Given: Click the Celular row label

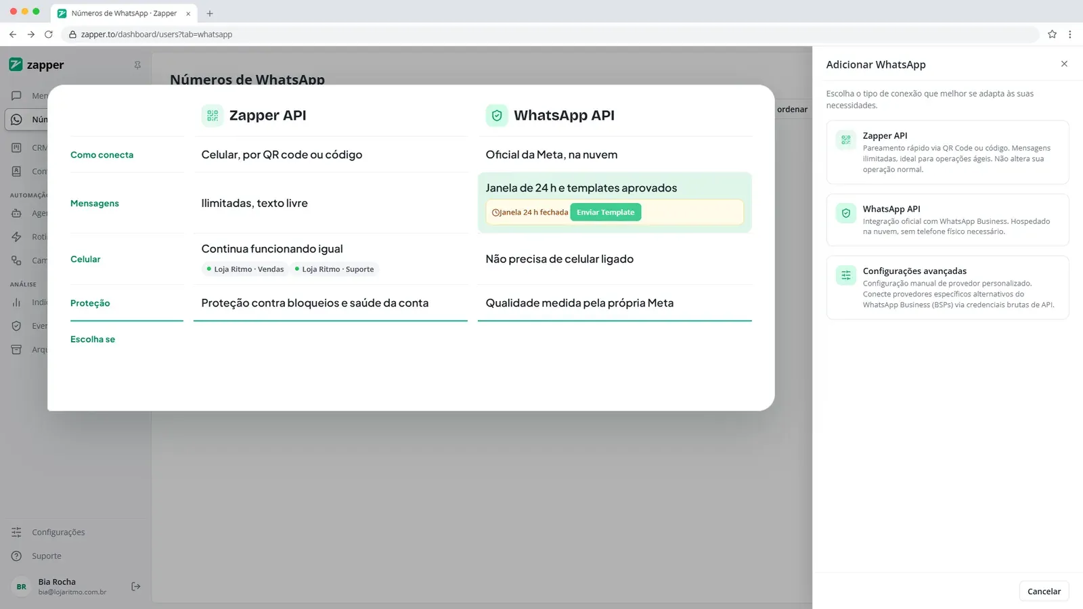Looking at the screenshot, I should 85,259.
